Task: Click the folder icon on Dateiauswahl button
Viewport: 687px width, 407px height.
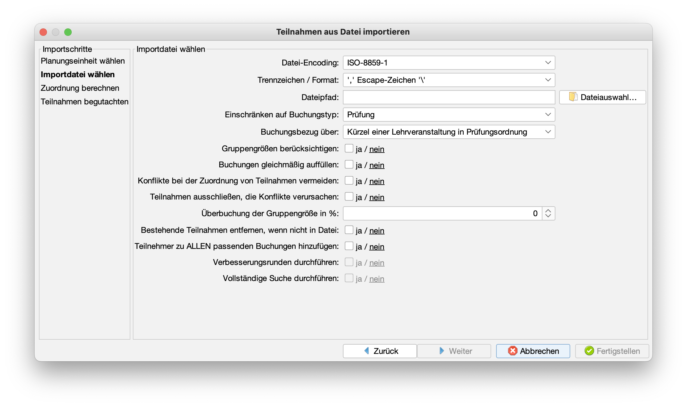Action: pyautogui.click(x=573, y=97)
